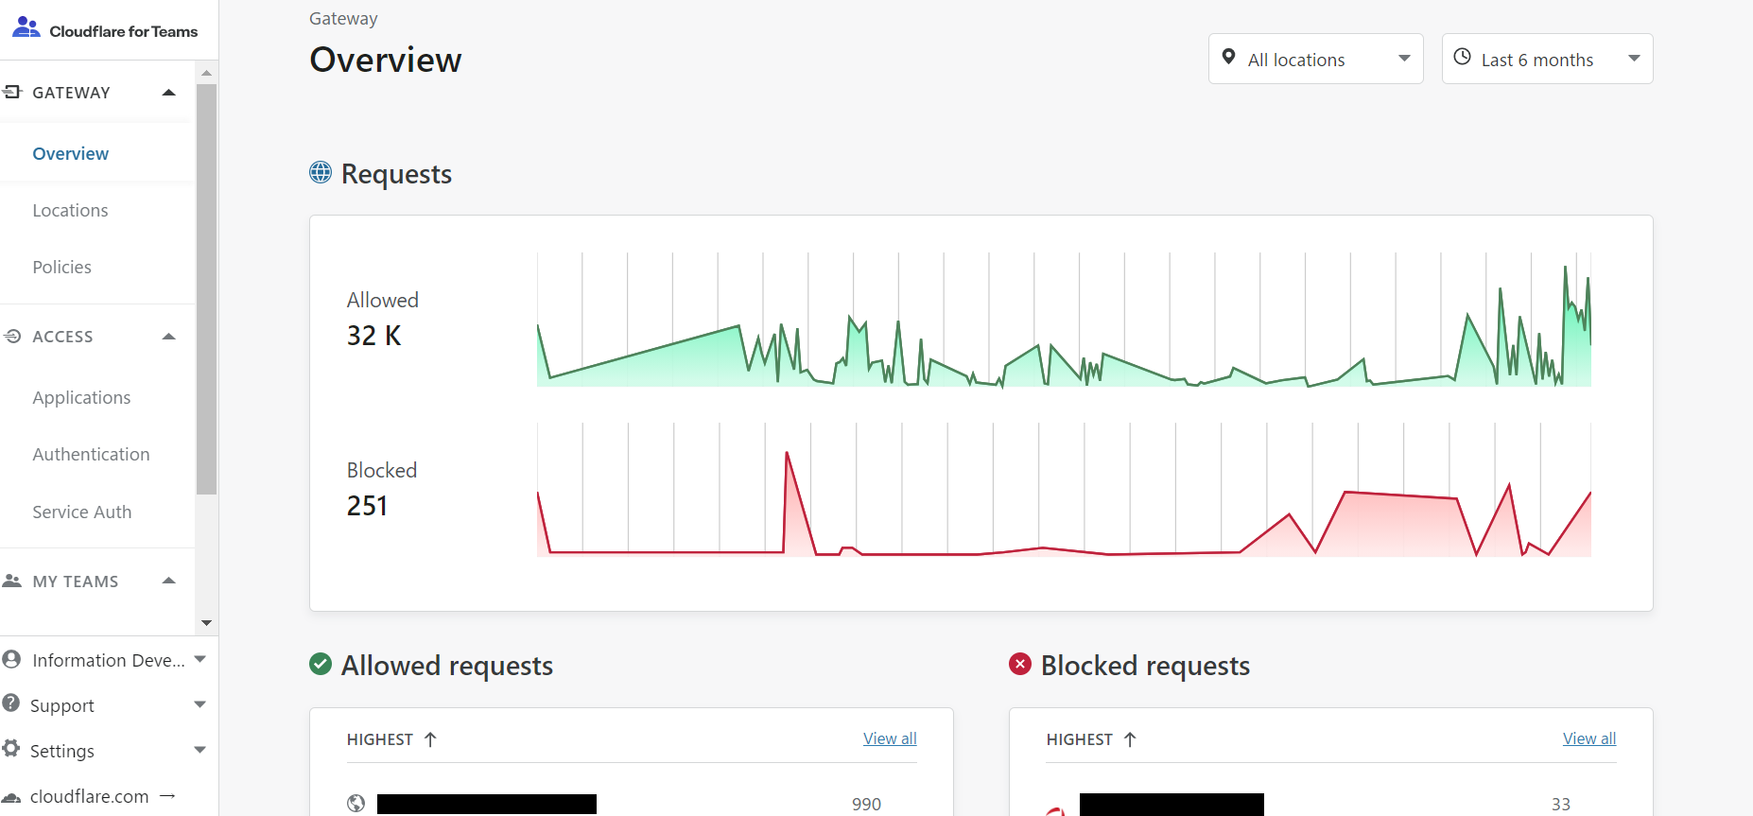Open the Policies page

click(61, 267)
